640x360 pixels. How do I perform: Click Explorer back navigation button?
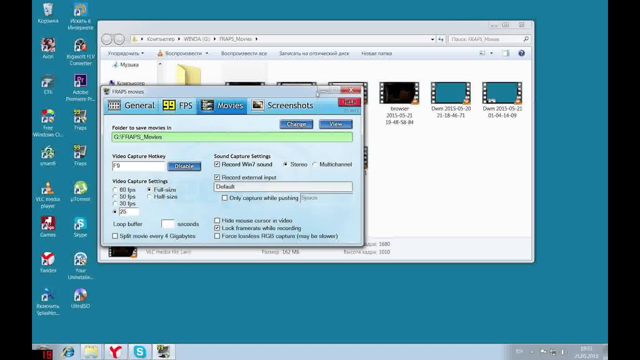[x=106, y=39]
